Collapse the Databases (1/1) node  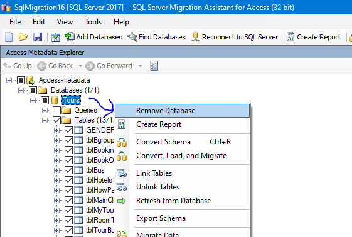click(x=21, y=90)
